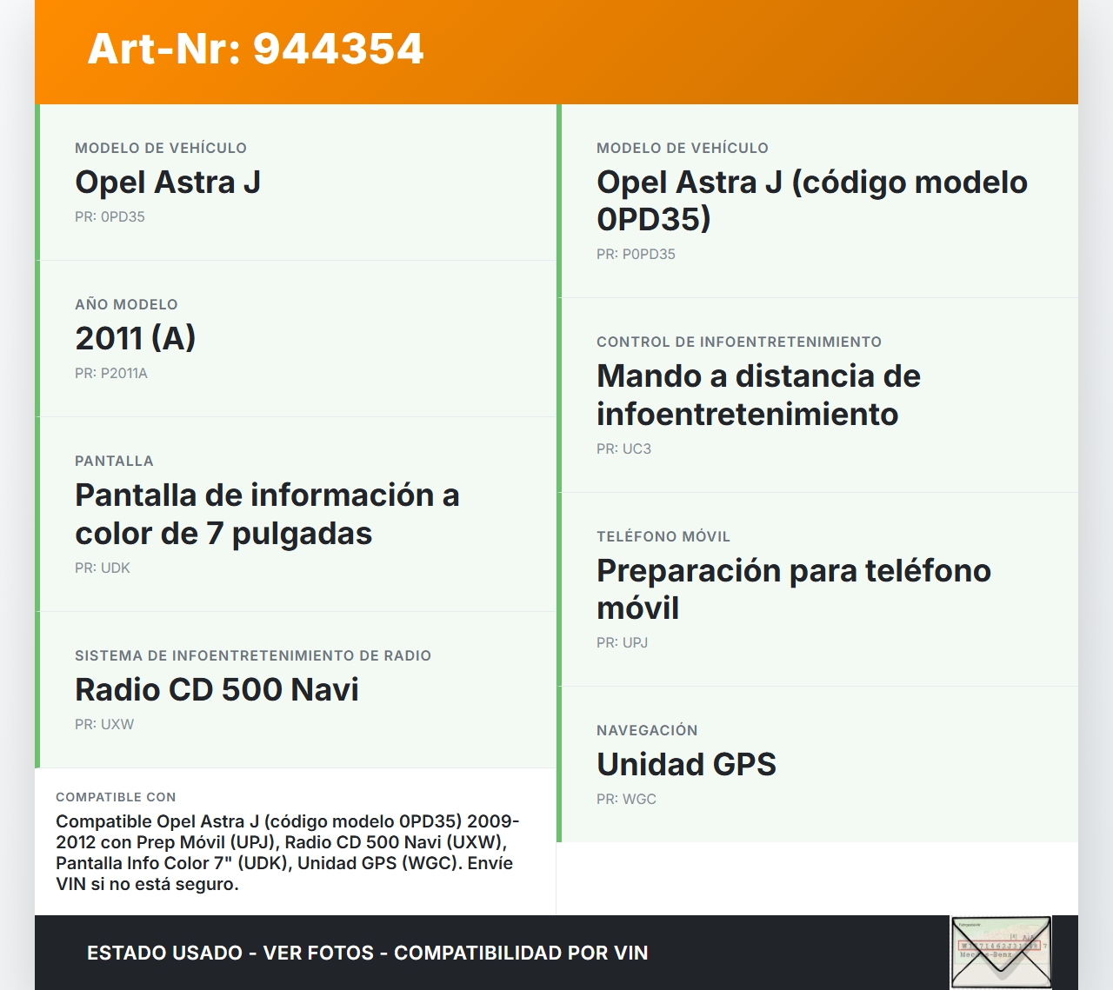Screen dimensions: 1113x990
Task: Select the 'Radio CD 500 Navi' entry
Action: tap(217, 690)
